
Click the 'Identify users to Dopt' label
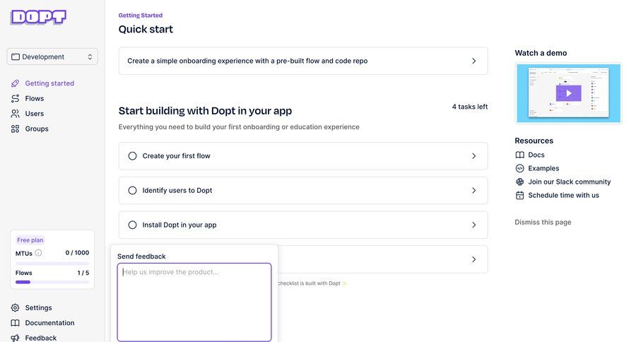pos(177,190)
